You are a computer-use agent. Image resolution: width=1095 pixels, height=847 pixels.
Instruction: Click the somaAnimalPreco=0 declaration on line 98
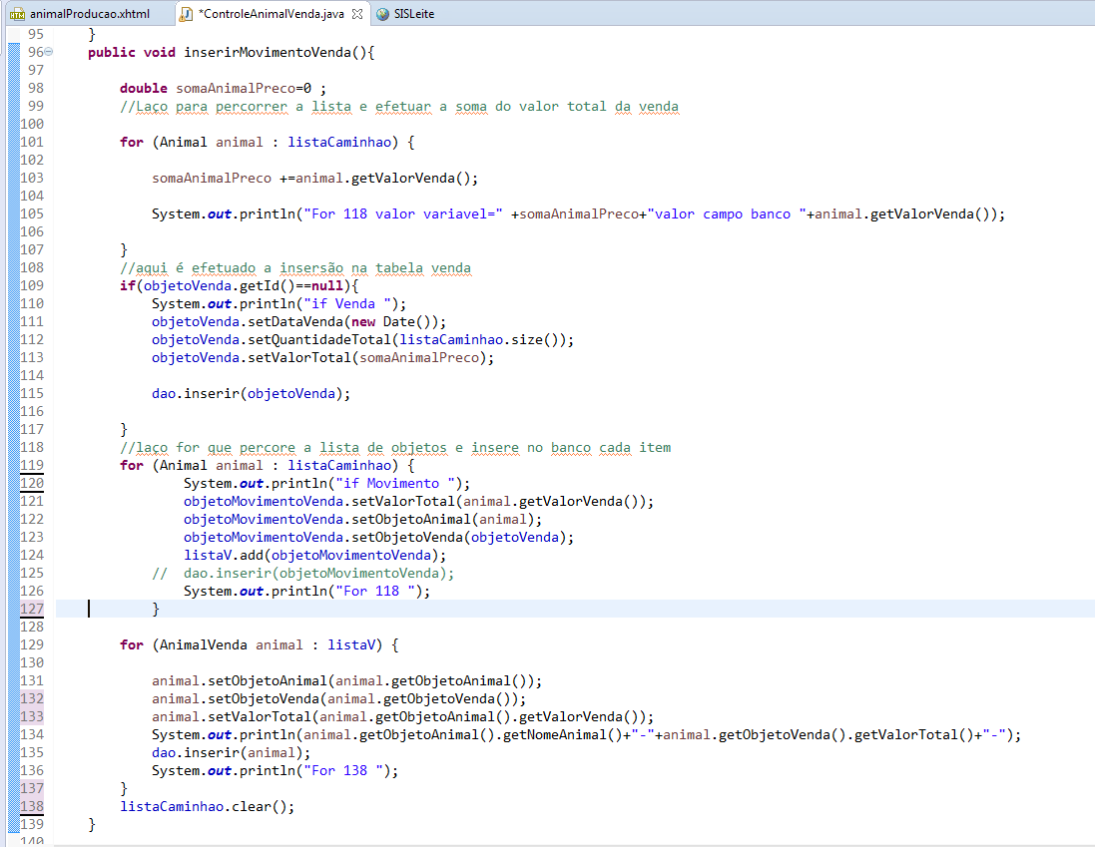pos(244,88)
